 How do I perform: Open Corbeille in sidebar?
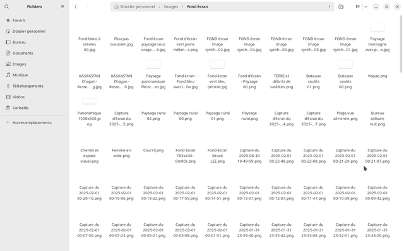[35, 108]
